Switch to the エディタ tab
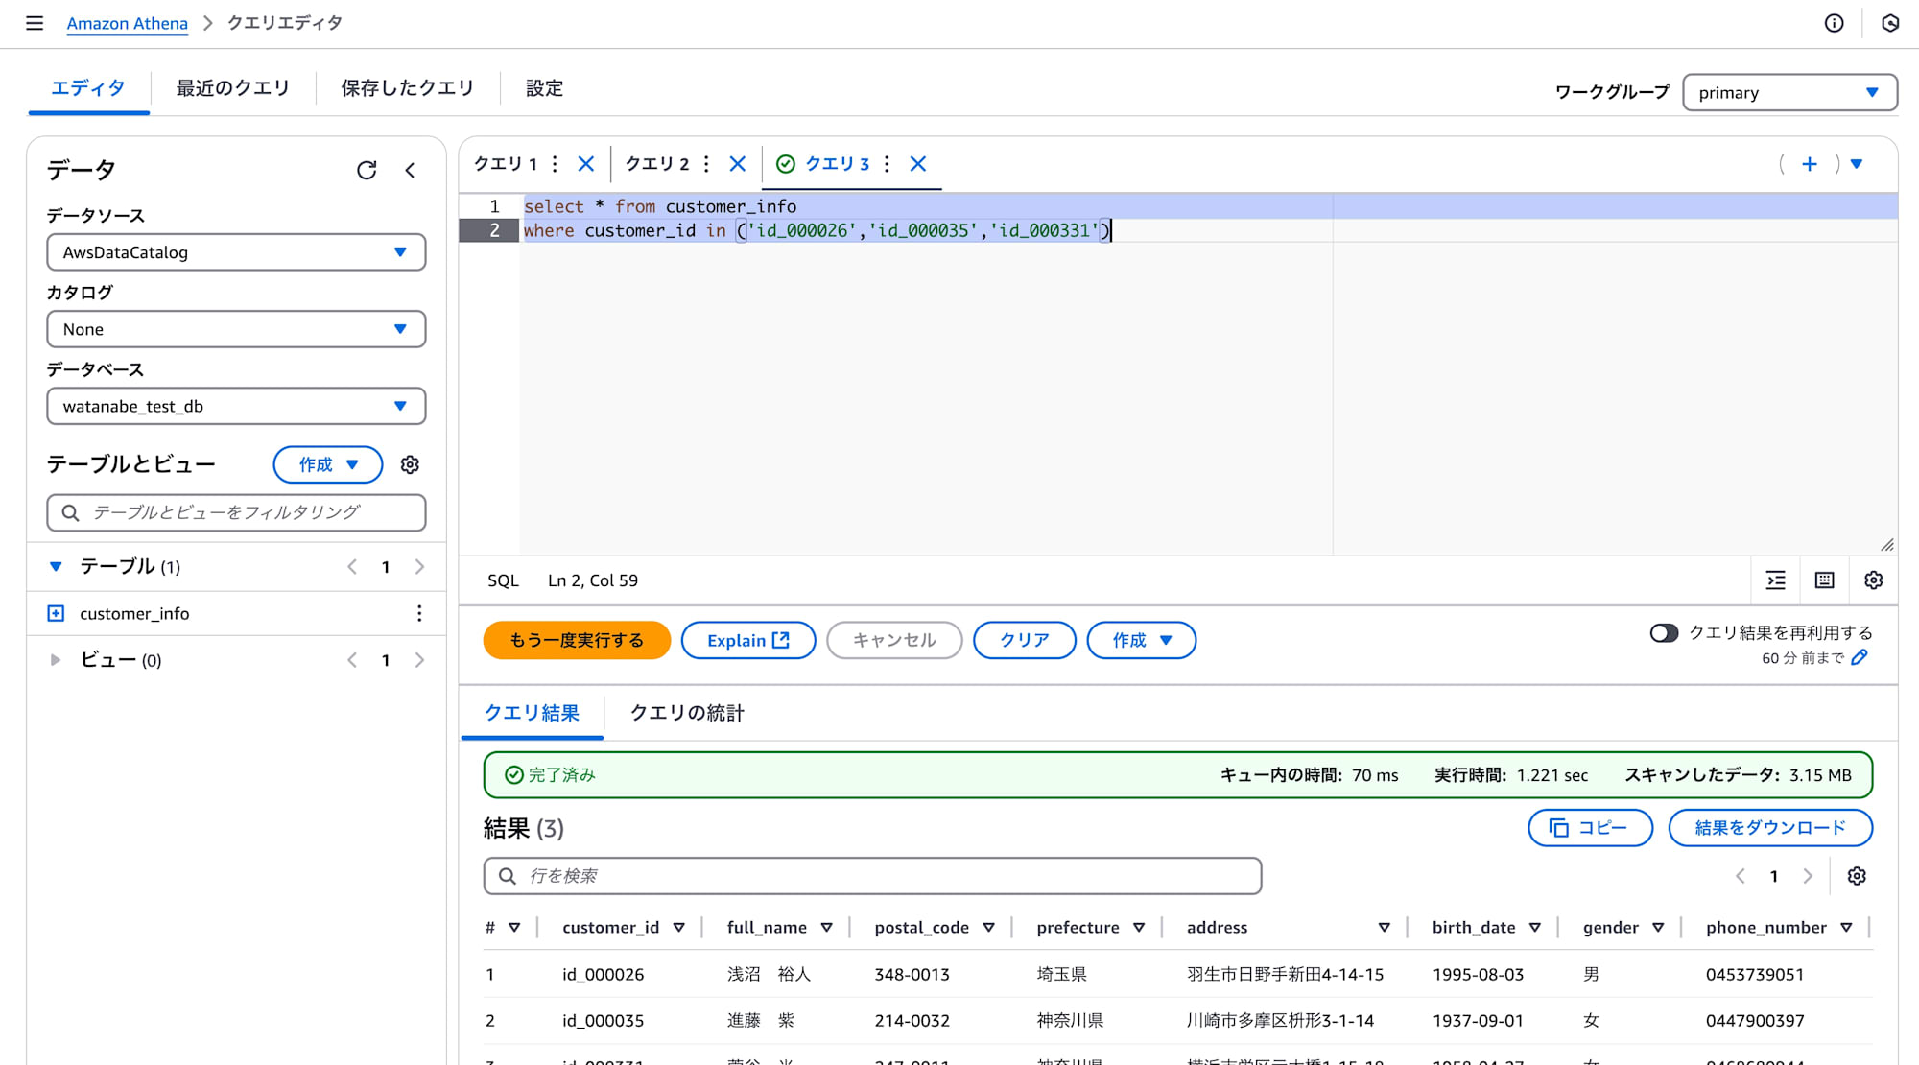The image size is (1919, 1065). pos(88,88)
